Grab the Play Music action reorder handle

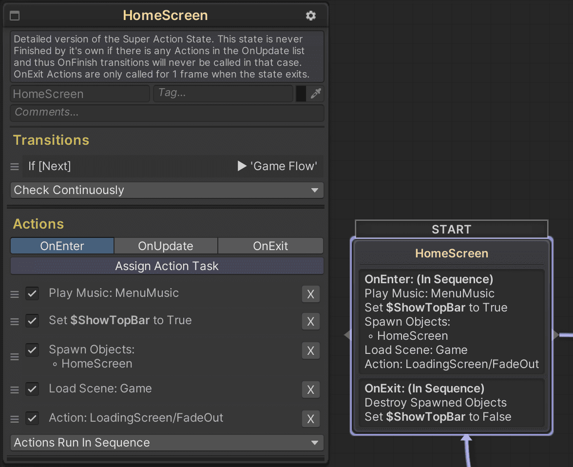click(15, 294)
